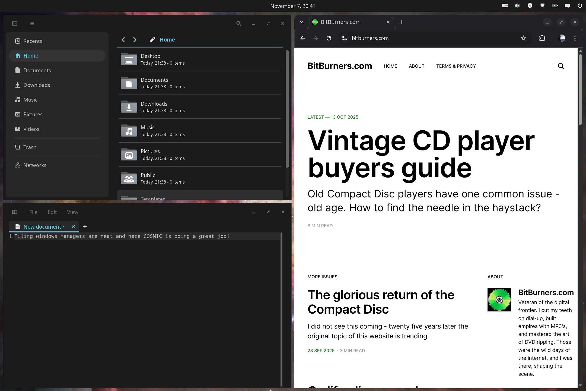Click the TERMS & PRIVACY link
Viewport: 586px width, 391px height.
[456, 66]
